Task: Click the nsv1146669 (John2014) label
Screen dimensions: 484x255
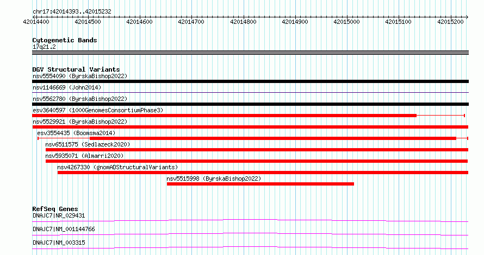Action: pyautogui.click(x=67, y=87)
